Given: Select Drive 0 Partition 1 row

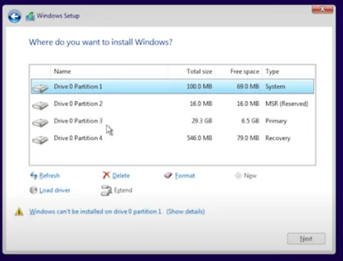Looking at the screenshot, I should coord(172,86).
